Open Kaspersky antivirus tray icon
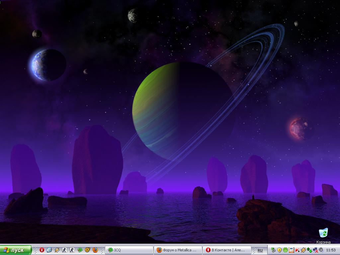340x255 pixels. (x=297, y=250)
